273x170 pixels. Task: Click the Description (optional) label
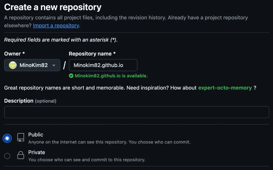(30, 101)
